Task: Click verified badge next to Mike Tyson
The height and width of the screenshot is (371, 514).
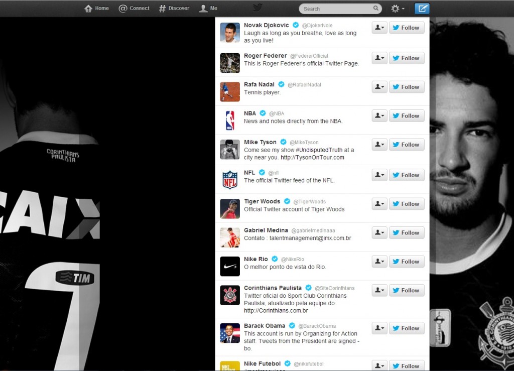Action: 283,142
